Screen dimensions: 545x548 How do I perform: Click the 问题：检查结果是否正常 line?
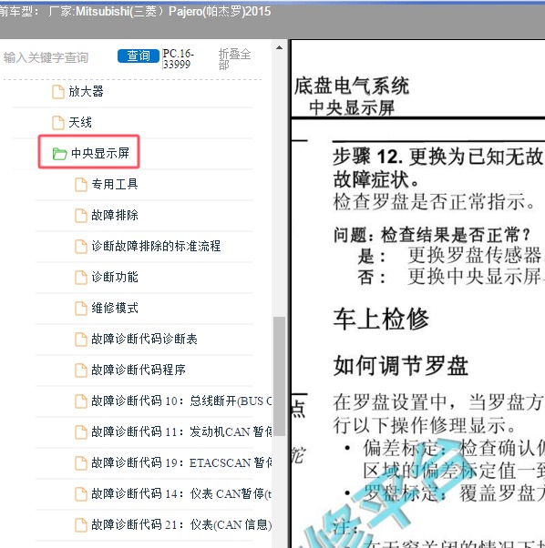pyautogui.click(x=432, y=235)
